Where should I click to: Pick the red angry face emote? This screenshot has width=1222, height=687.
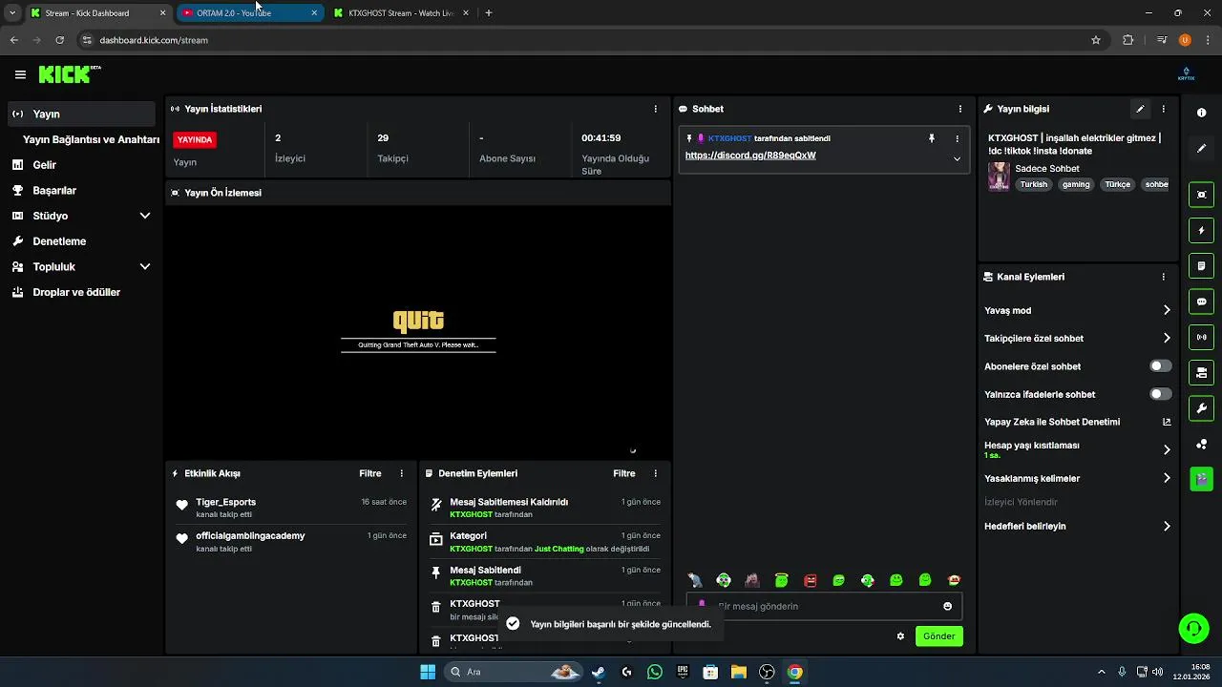pyautogui.click(x=811, y=580)
